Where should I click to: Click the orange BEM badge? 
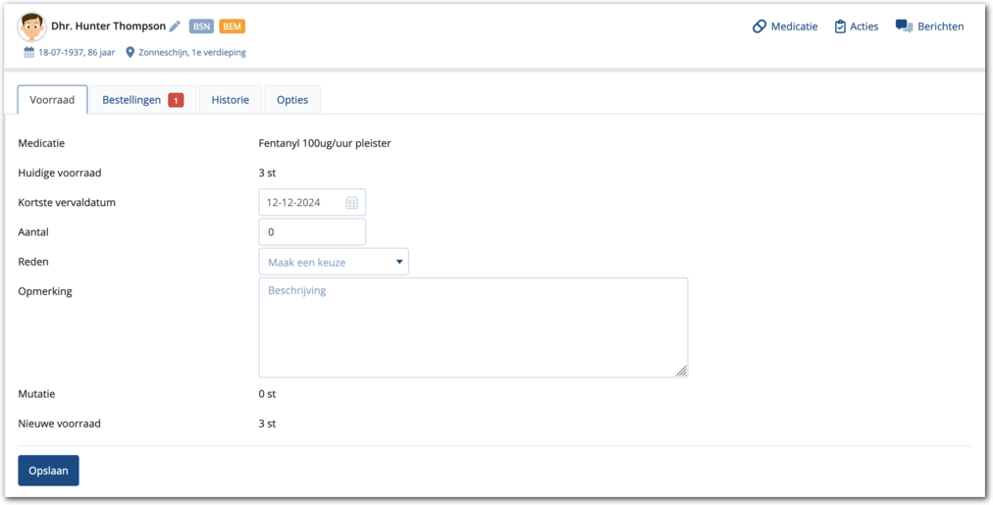233,26
